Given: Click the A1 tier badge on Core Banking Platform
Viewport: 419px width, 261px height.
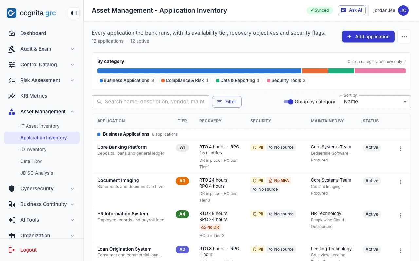Looking at the screenshot, I should [x=182, y=147].
